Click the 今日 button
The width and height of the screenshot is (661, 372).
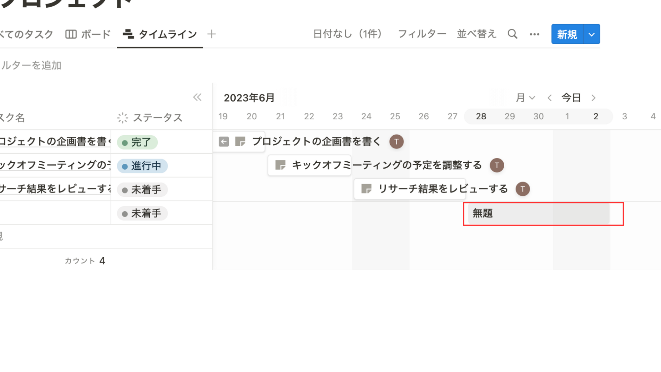[571, 98]
